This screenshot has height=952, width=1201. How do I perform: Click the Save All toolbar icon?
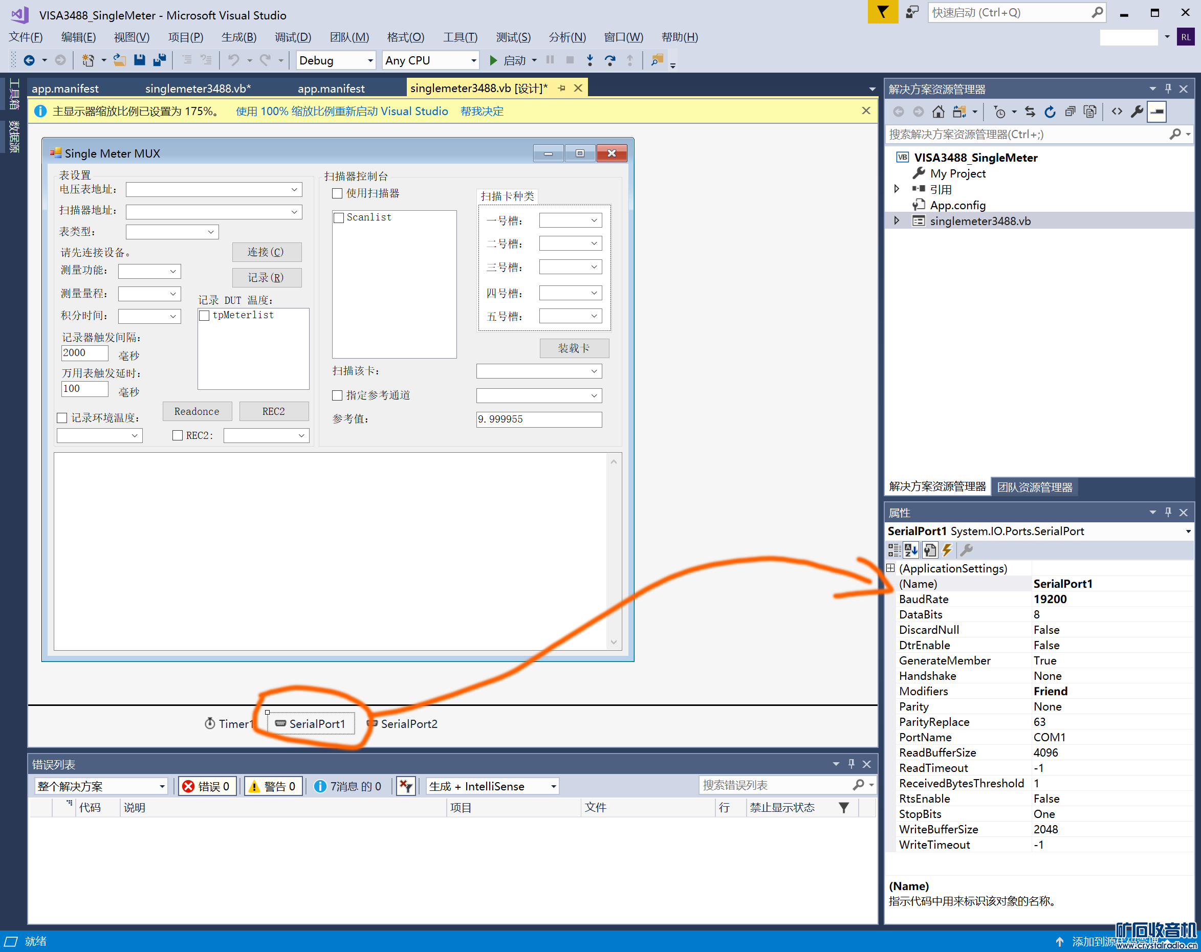click(x=160, y=60)
